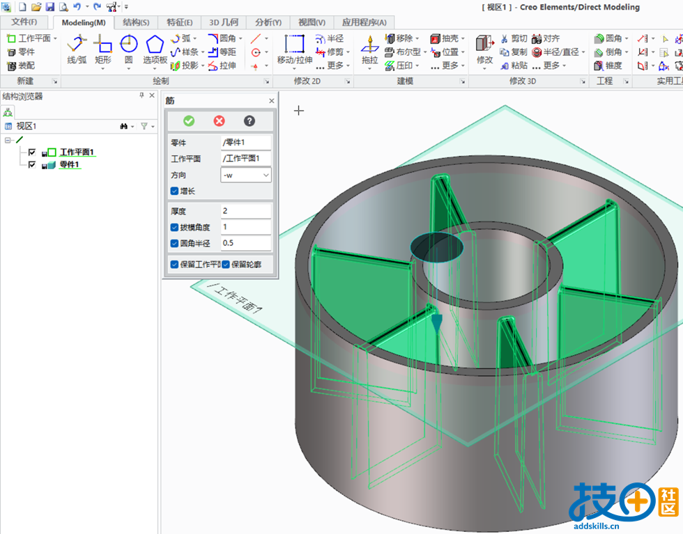Select the 矩形 (Rectangle) tool
Screen dimensions: 683x534
103,50
